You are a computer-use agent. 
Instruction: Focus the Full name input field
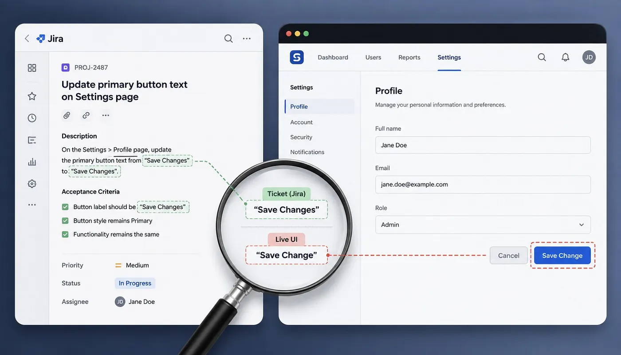point(483,145)
